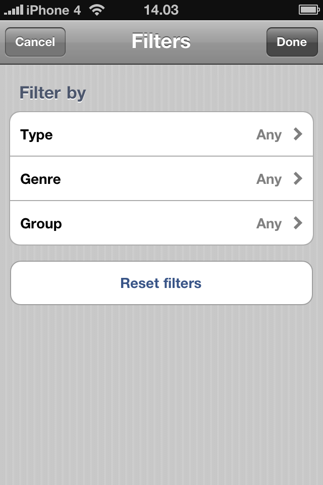Confirm filters with the Done button

click(291, 42)
